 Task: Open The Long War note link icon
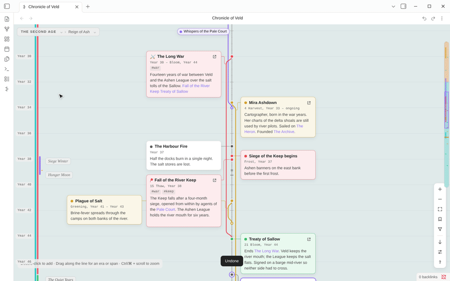(214, 57)
